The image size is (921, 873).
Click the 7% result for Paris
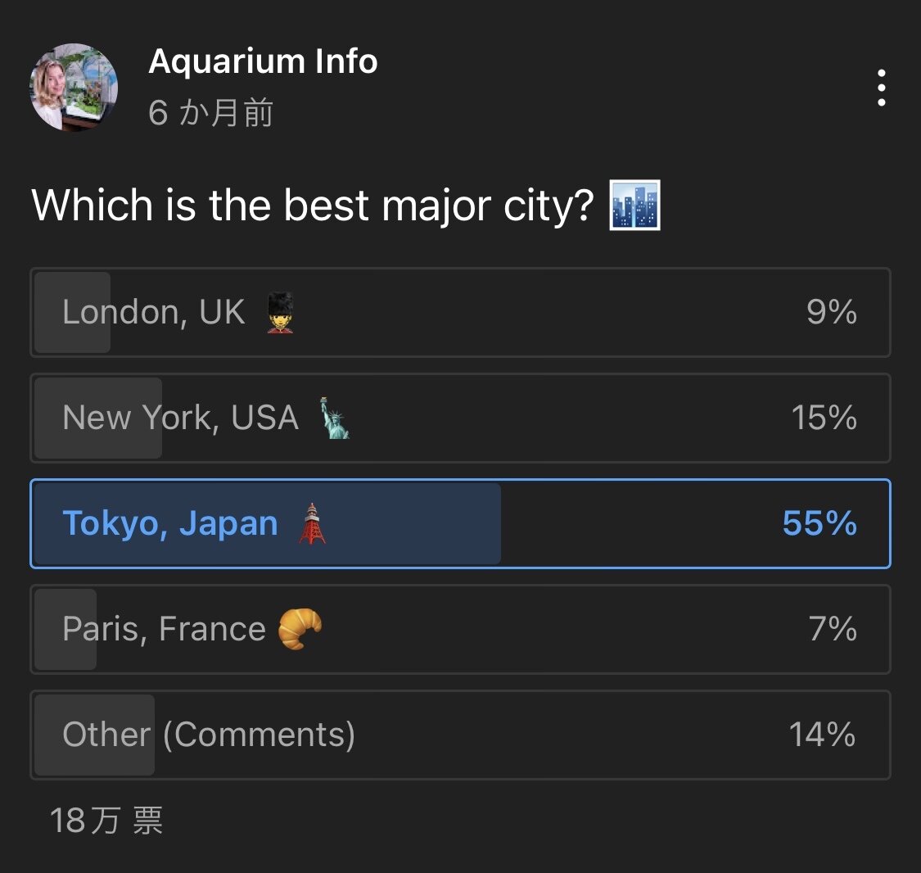tap(833, 629)
